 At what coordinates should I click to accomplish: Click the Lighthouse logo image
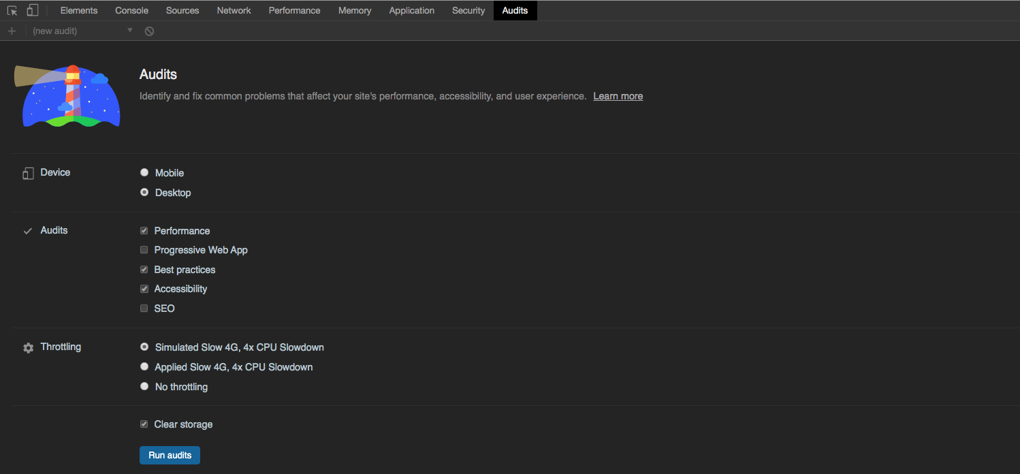pyautogui.click(x=68, y=96)
